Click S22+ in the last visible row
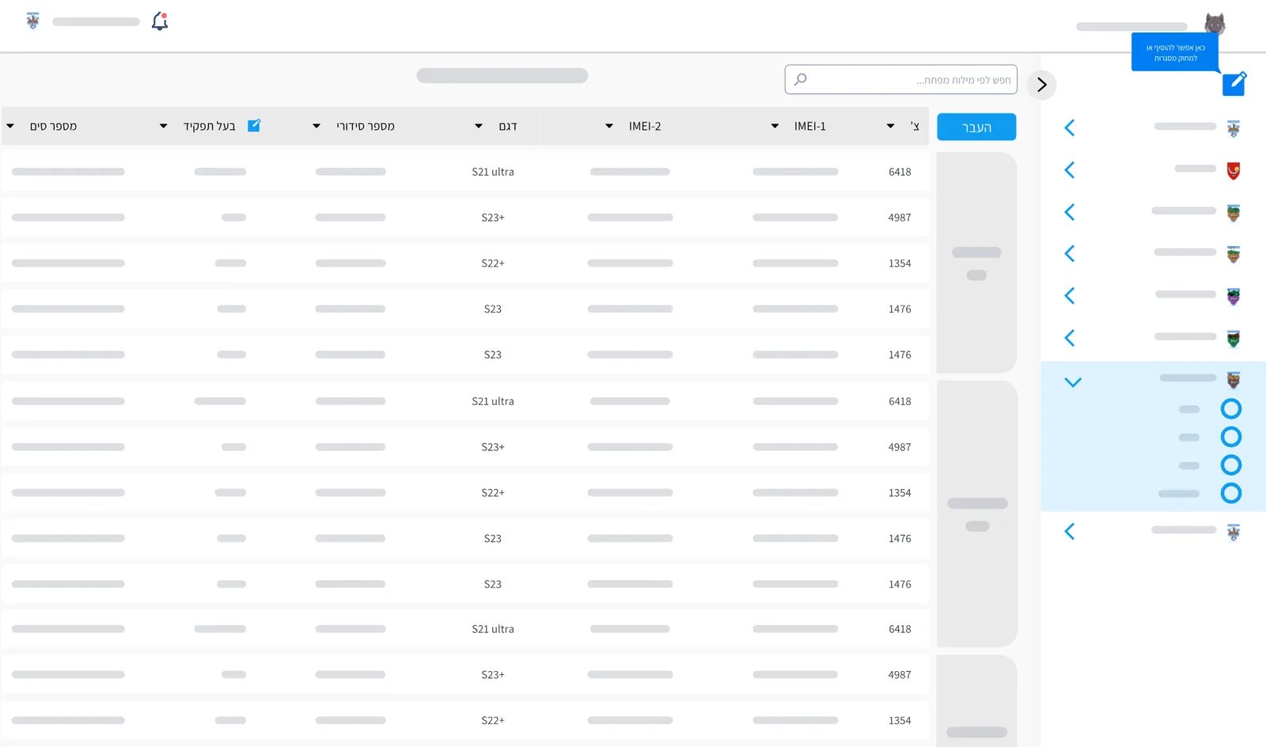This screenshot has width=1266, height=747. [x=493, y=721]
